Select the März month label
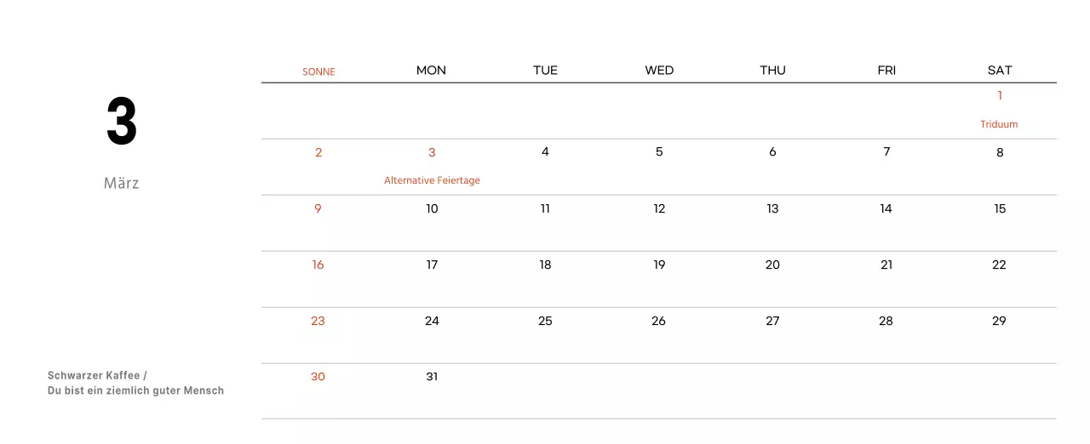The width and height of the screenshot is (1090, 444). coord(121,183)
